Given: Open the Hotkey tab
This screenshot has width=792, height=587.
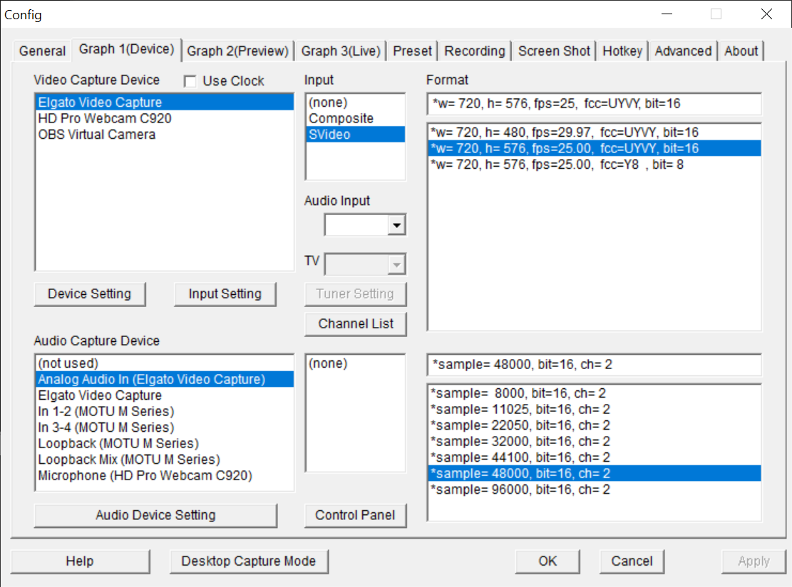Looking at the screenshot, I should tap(622, 51).
